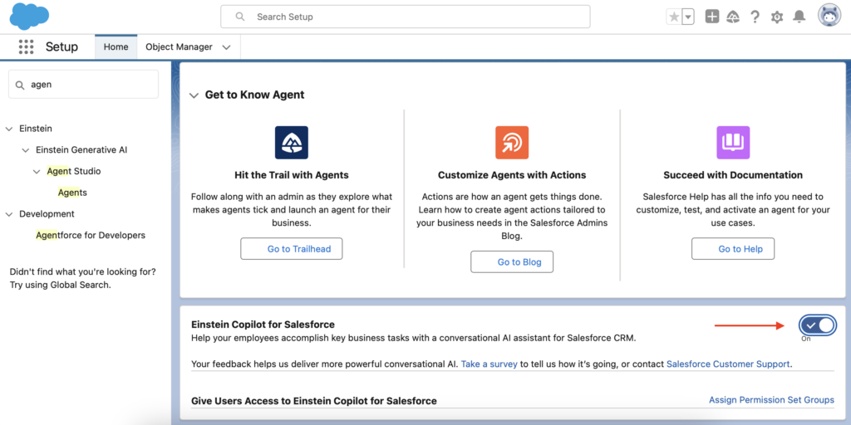This screenshot has height=425, width=851.
Task: Click the Trailhead guidance icon in header
Action: 733,17
